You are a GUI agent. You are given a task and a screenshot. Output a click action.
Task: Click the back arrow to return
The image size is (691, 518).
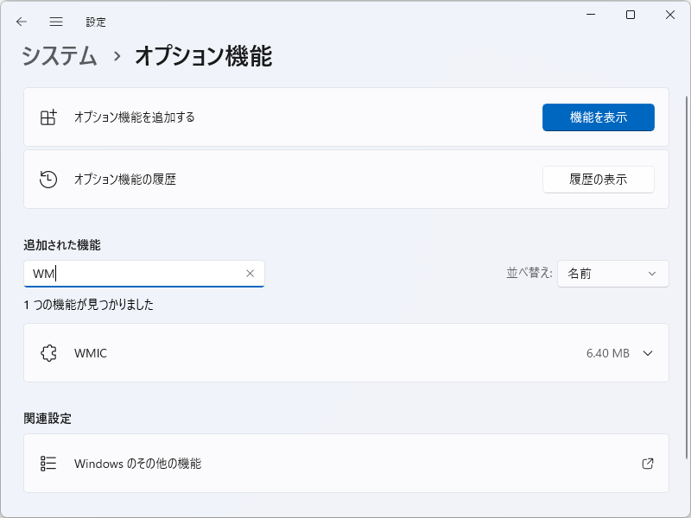22,22
